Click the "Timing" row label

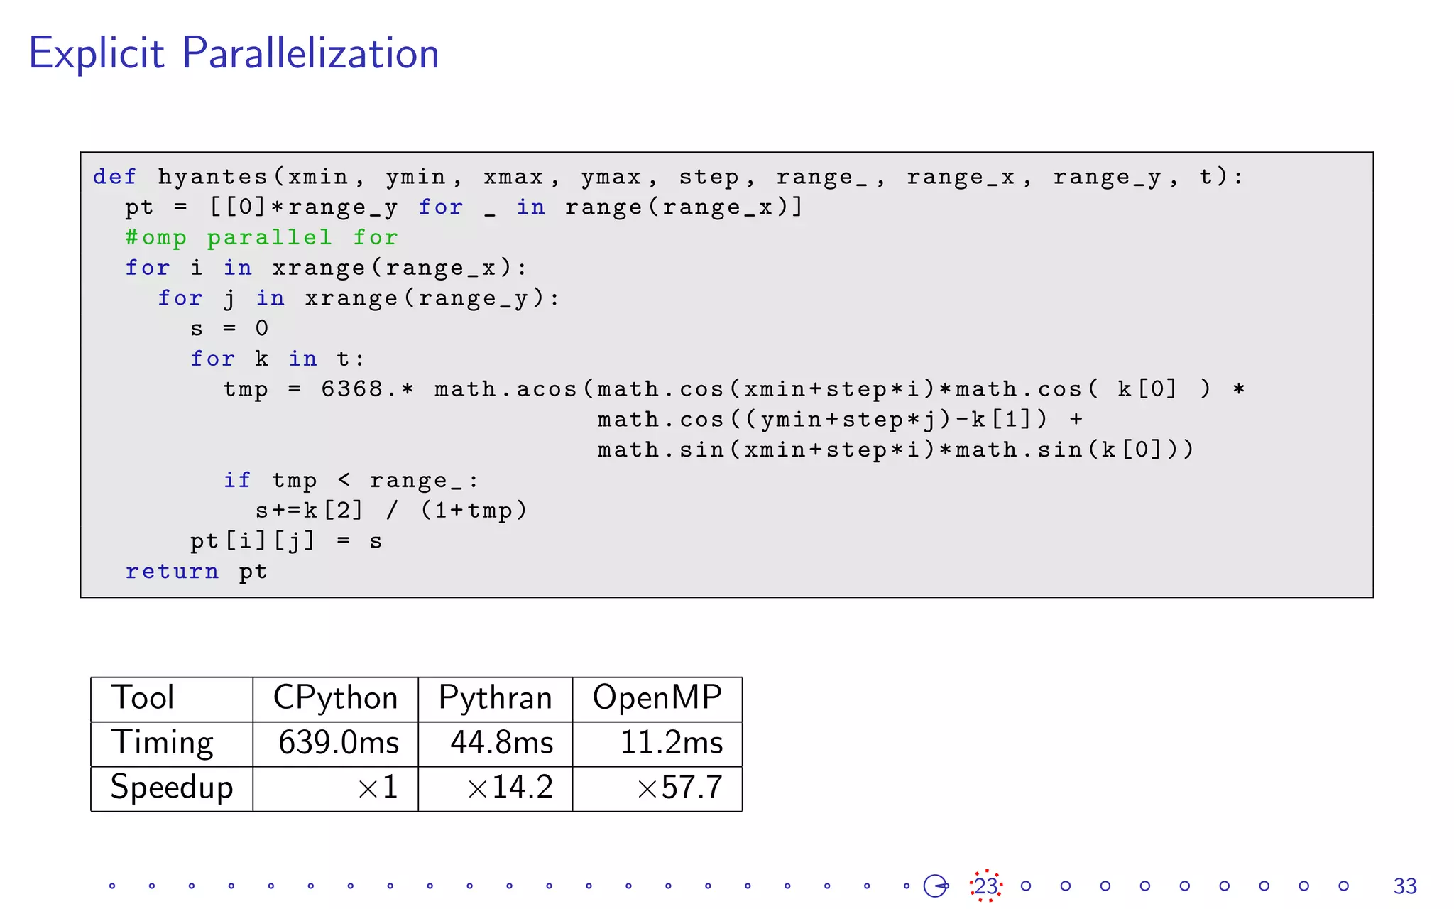click(x=172, y=744)
